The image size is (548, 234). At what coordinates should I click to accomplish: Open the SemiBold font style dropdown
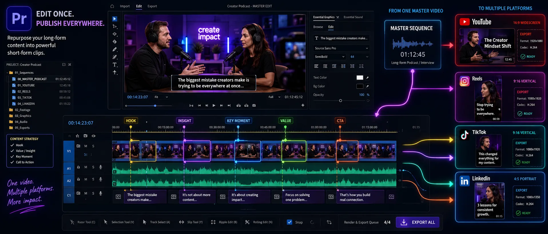pos(329,57)
